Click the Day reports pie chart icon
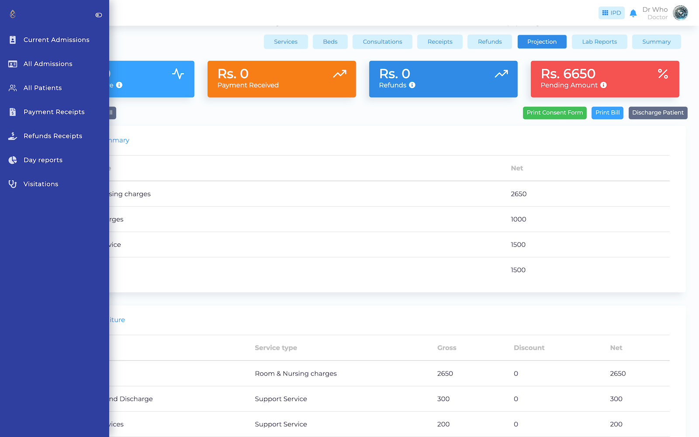The height and width of the screenshot is (437, 699). click(13, 160)
